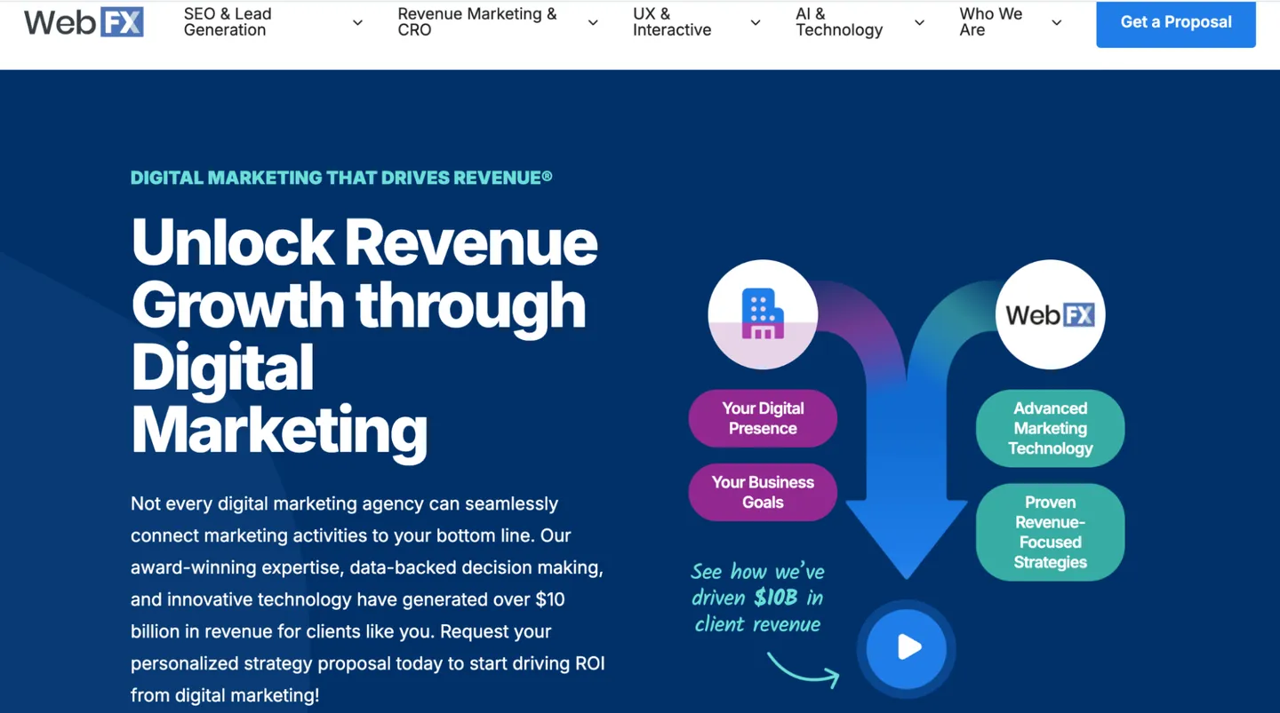Click the WebFX logo in the header
Screen dimensions: 1280x713
pos(84,22)
